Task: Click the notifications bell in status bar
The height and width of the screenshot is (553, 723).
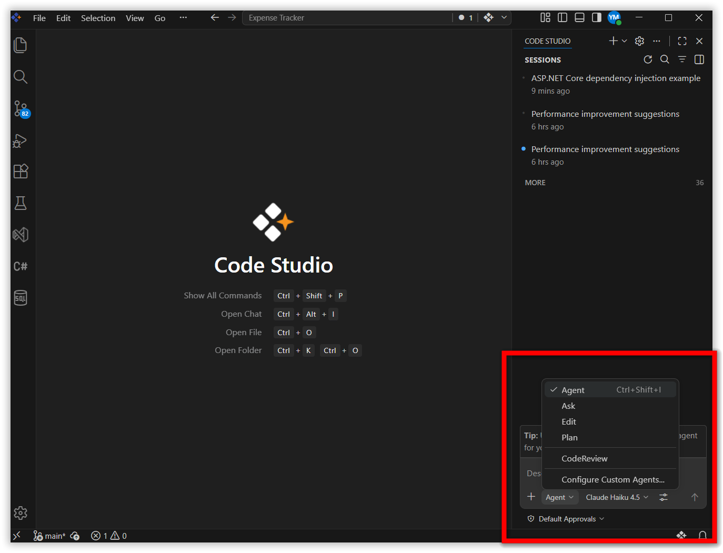Action: 702,535
